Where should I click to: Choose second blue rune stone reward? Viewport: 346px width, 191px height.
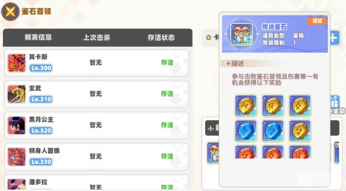click(273, 131)
